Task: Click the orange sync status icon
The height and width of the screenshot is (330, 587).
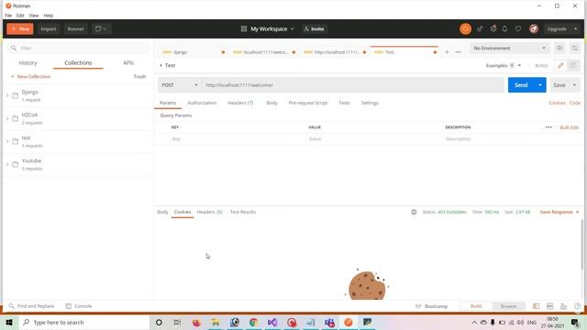Action: point(465,28)
